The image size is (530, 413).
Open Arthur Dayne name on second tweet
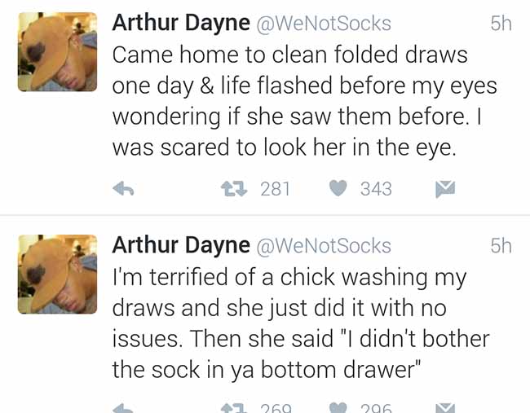[181, 245]
